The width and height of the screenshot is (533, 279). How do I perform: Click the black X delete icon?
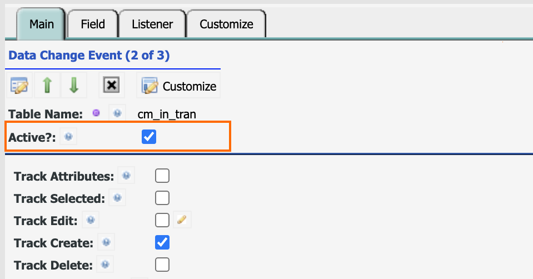(112, 85)
